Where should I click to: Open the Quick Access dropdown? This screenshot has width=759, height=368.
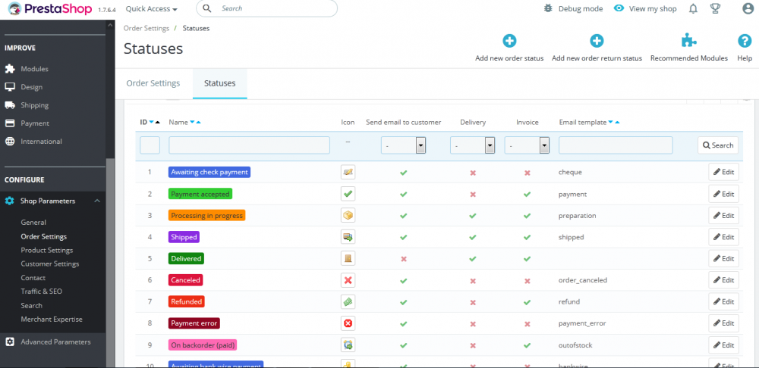coord(152,8)
